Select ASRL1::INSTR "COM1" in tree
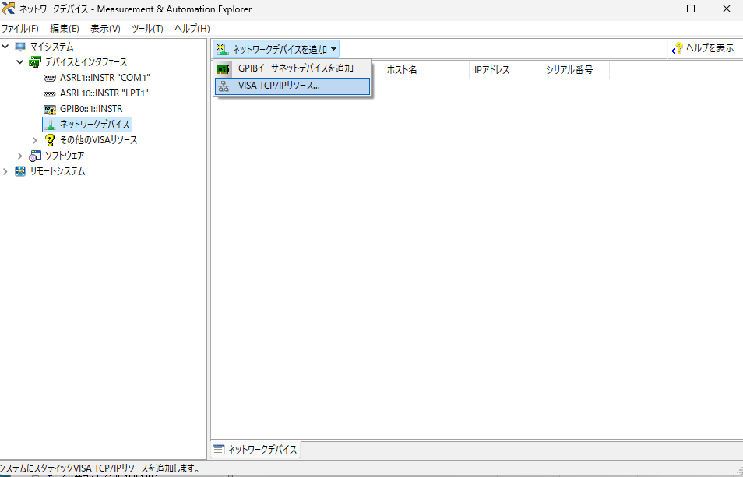This screenshot has height=477, width=743. coord(104,78)
